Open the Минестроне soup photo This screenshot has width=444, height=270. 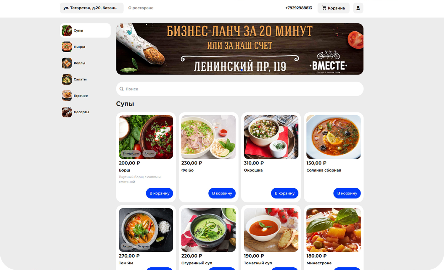pos(334,230)
